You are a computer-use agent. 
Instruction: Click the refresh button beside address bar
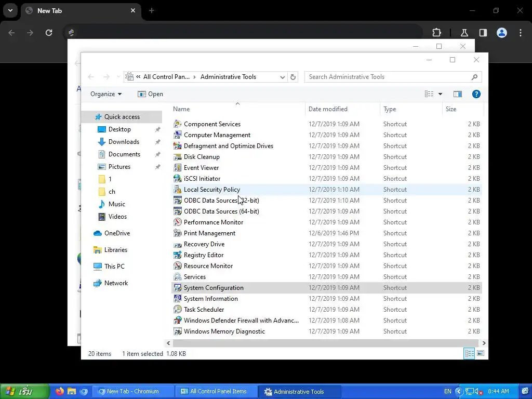pos(293,77)
